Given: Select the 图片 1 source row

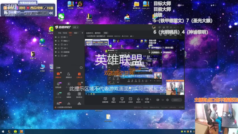Looking at the screenshot, I should (x=69, y=37).
